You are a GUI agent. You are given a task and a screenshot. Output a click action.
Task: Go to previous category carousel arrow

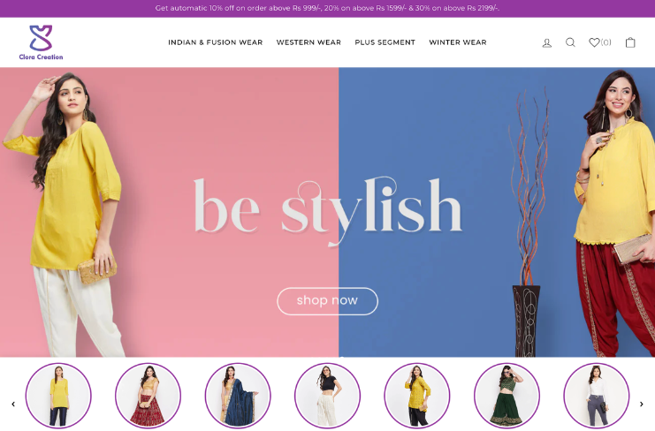coord(13,404)
